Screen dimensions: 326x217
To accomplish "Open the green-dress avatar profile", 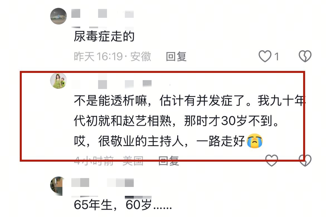I will pos(59,81).
